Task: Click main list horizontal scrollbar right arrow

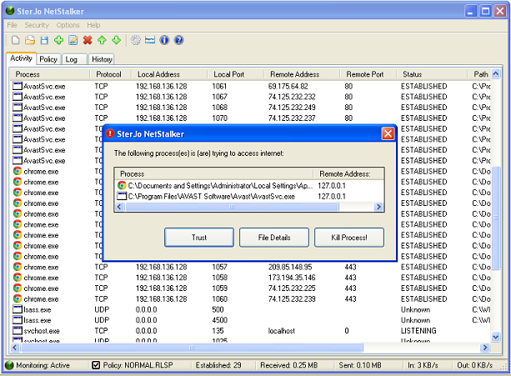Action: [x=485, y=348]
